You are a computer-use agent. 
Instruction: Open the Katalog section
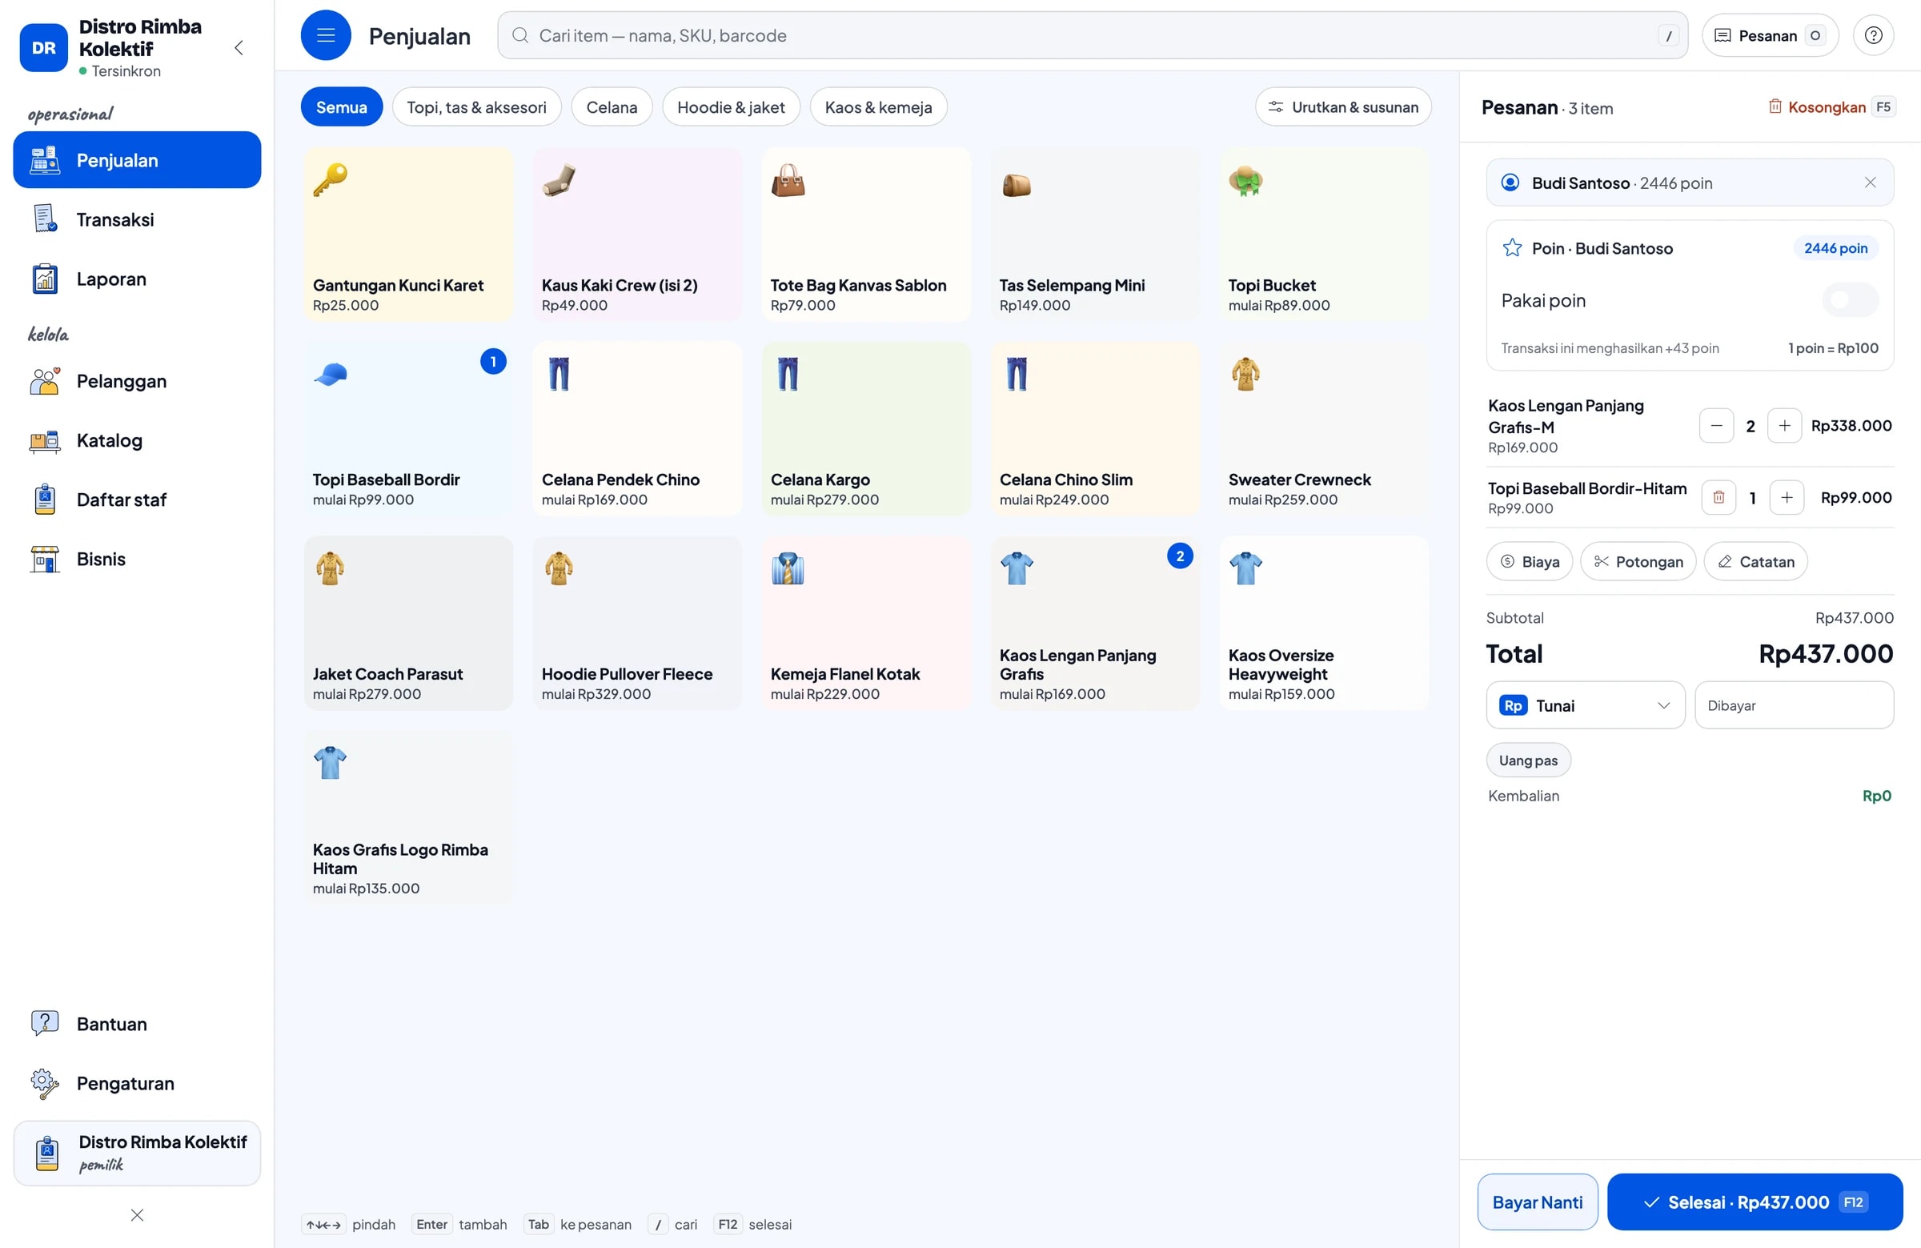(x=137, y=441)
